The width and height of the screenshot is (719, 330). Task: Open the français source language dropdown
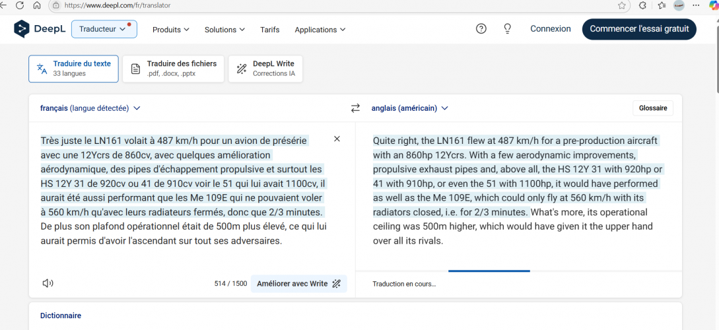pyautogui.click(x=90, y=108)
